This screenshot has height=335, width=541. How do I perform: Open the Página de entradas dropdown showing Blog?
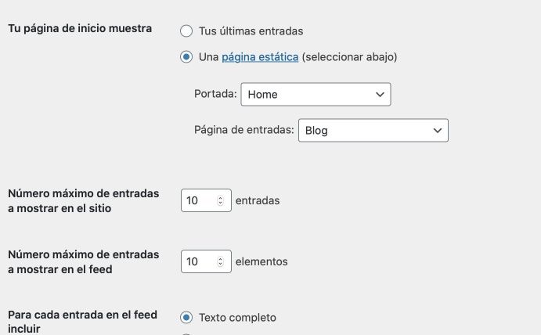click(x=373, y=131)
